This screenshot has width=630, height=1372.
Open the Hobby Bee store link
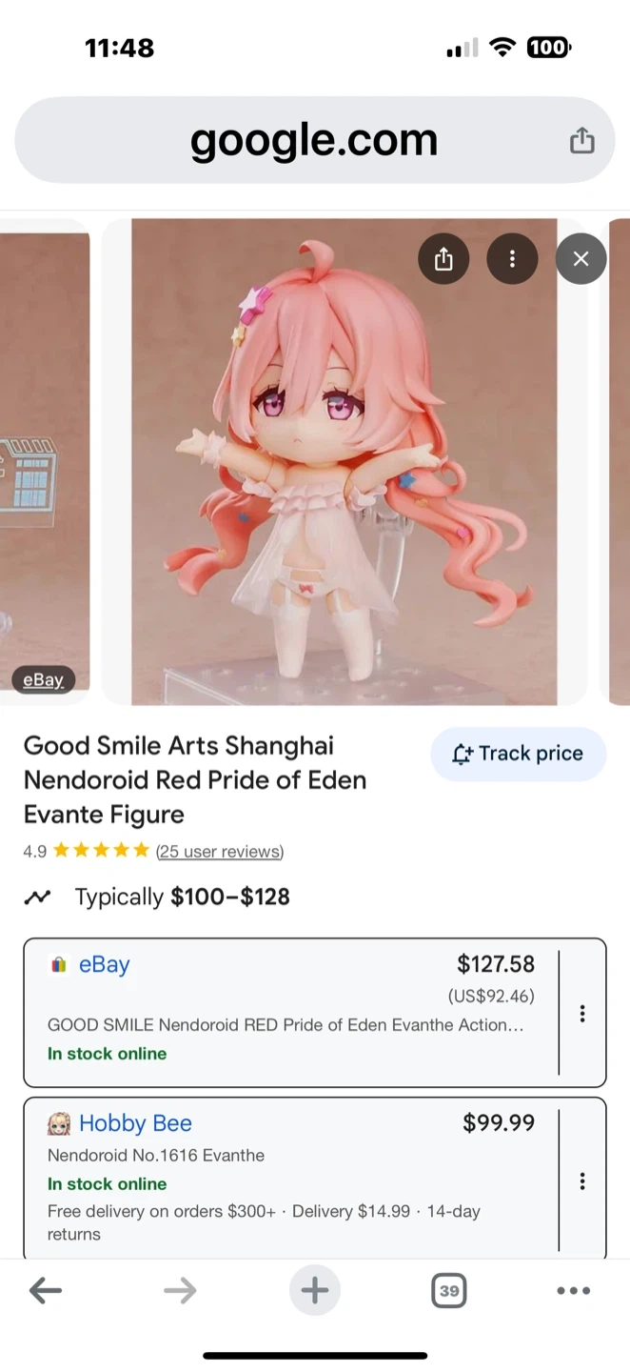[x=135, y=1123]
